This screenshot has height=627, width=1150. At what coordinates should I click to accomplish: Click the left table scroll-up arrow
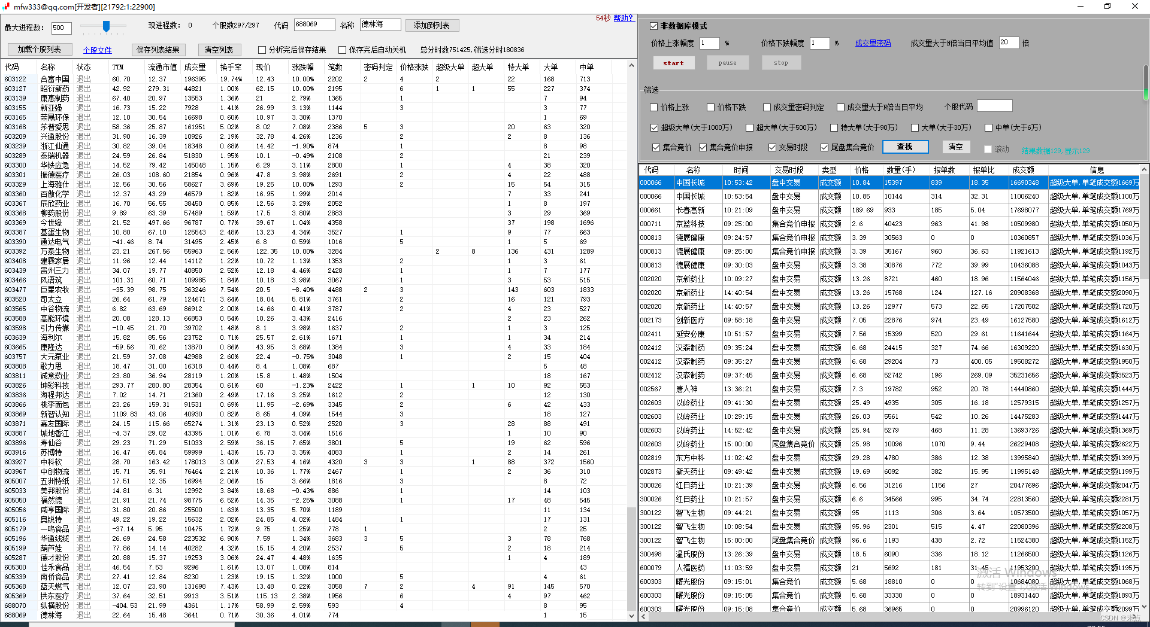click(631, 65)
